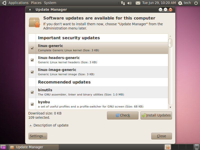Uncheck the binutils update
The image size is (200, 150).
coord(32,92)
